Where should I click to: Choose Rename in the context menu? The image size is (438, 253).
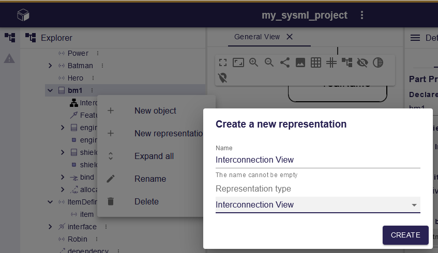150,179
